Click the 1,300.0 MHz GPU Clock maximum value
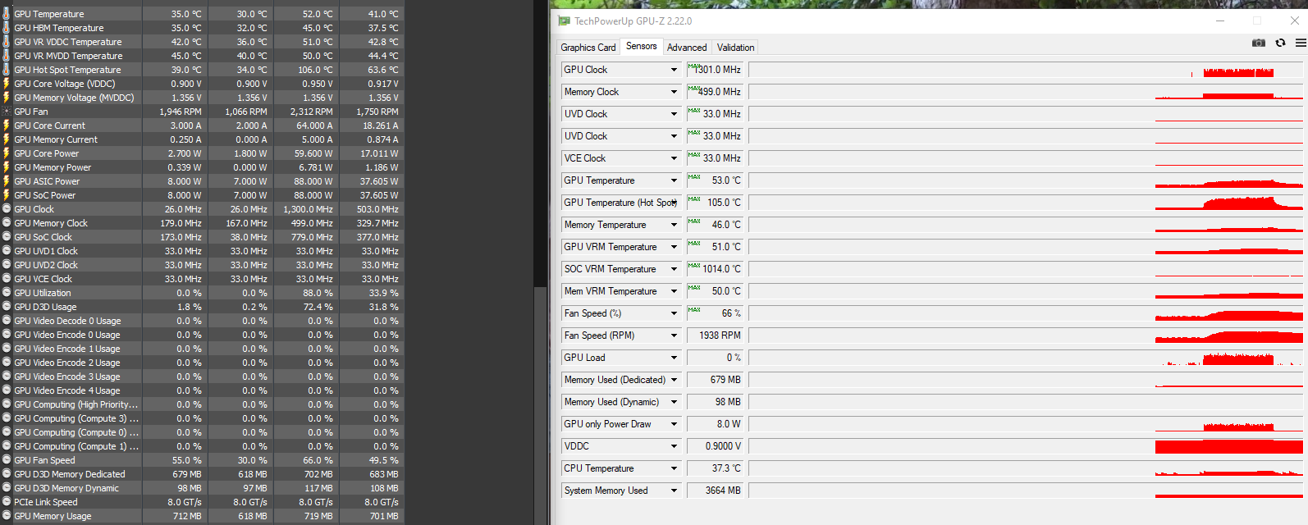 (308, 209)
